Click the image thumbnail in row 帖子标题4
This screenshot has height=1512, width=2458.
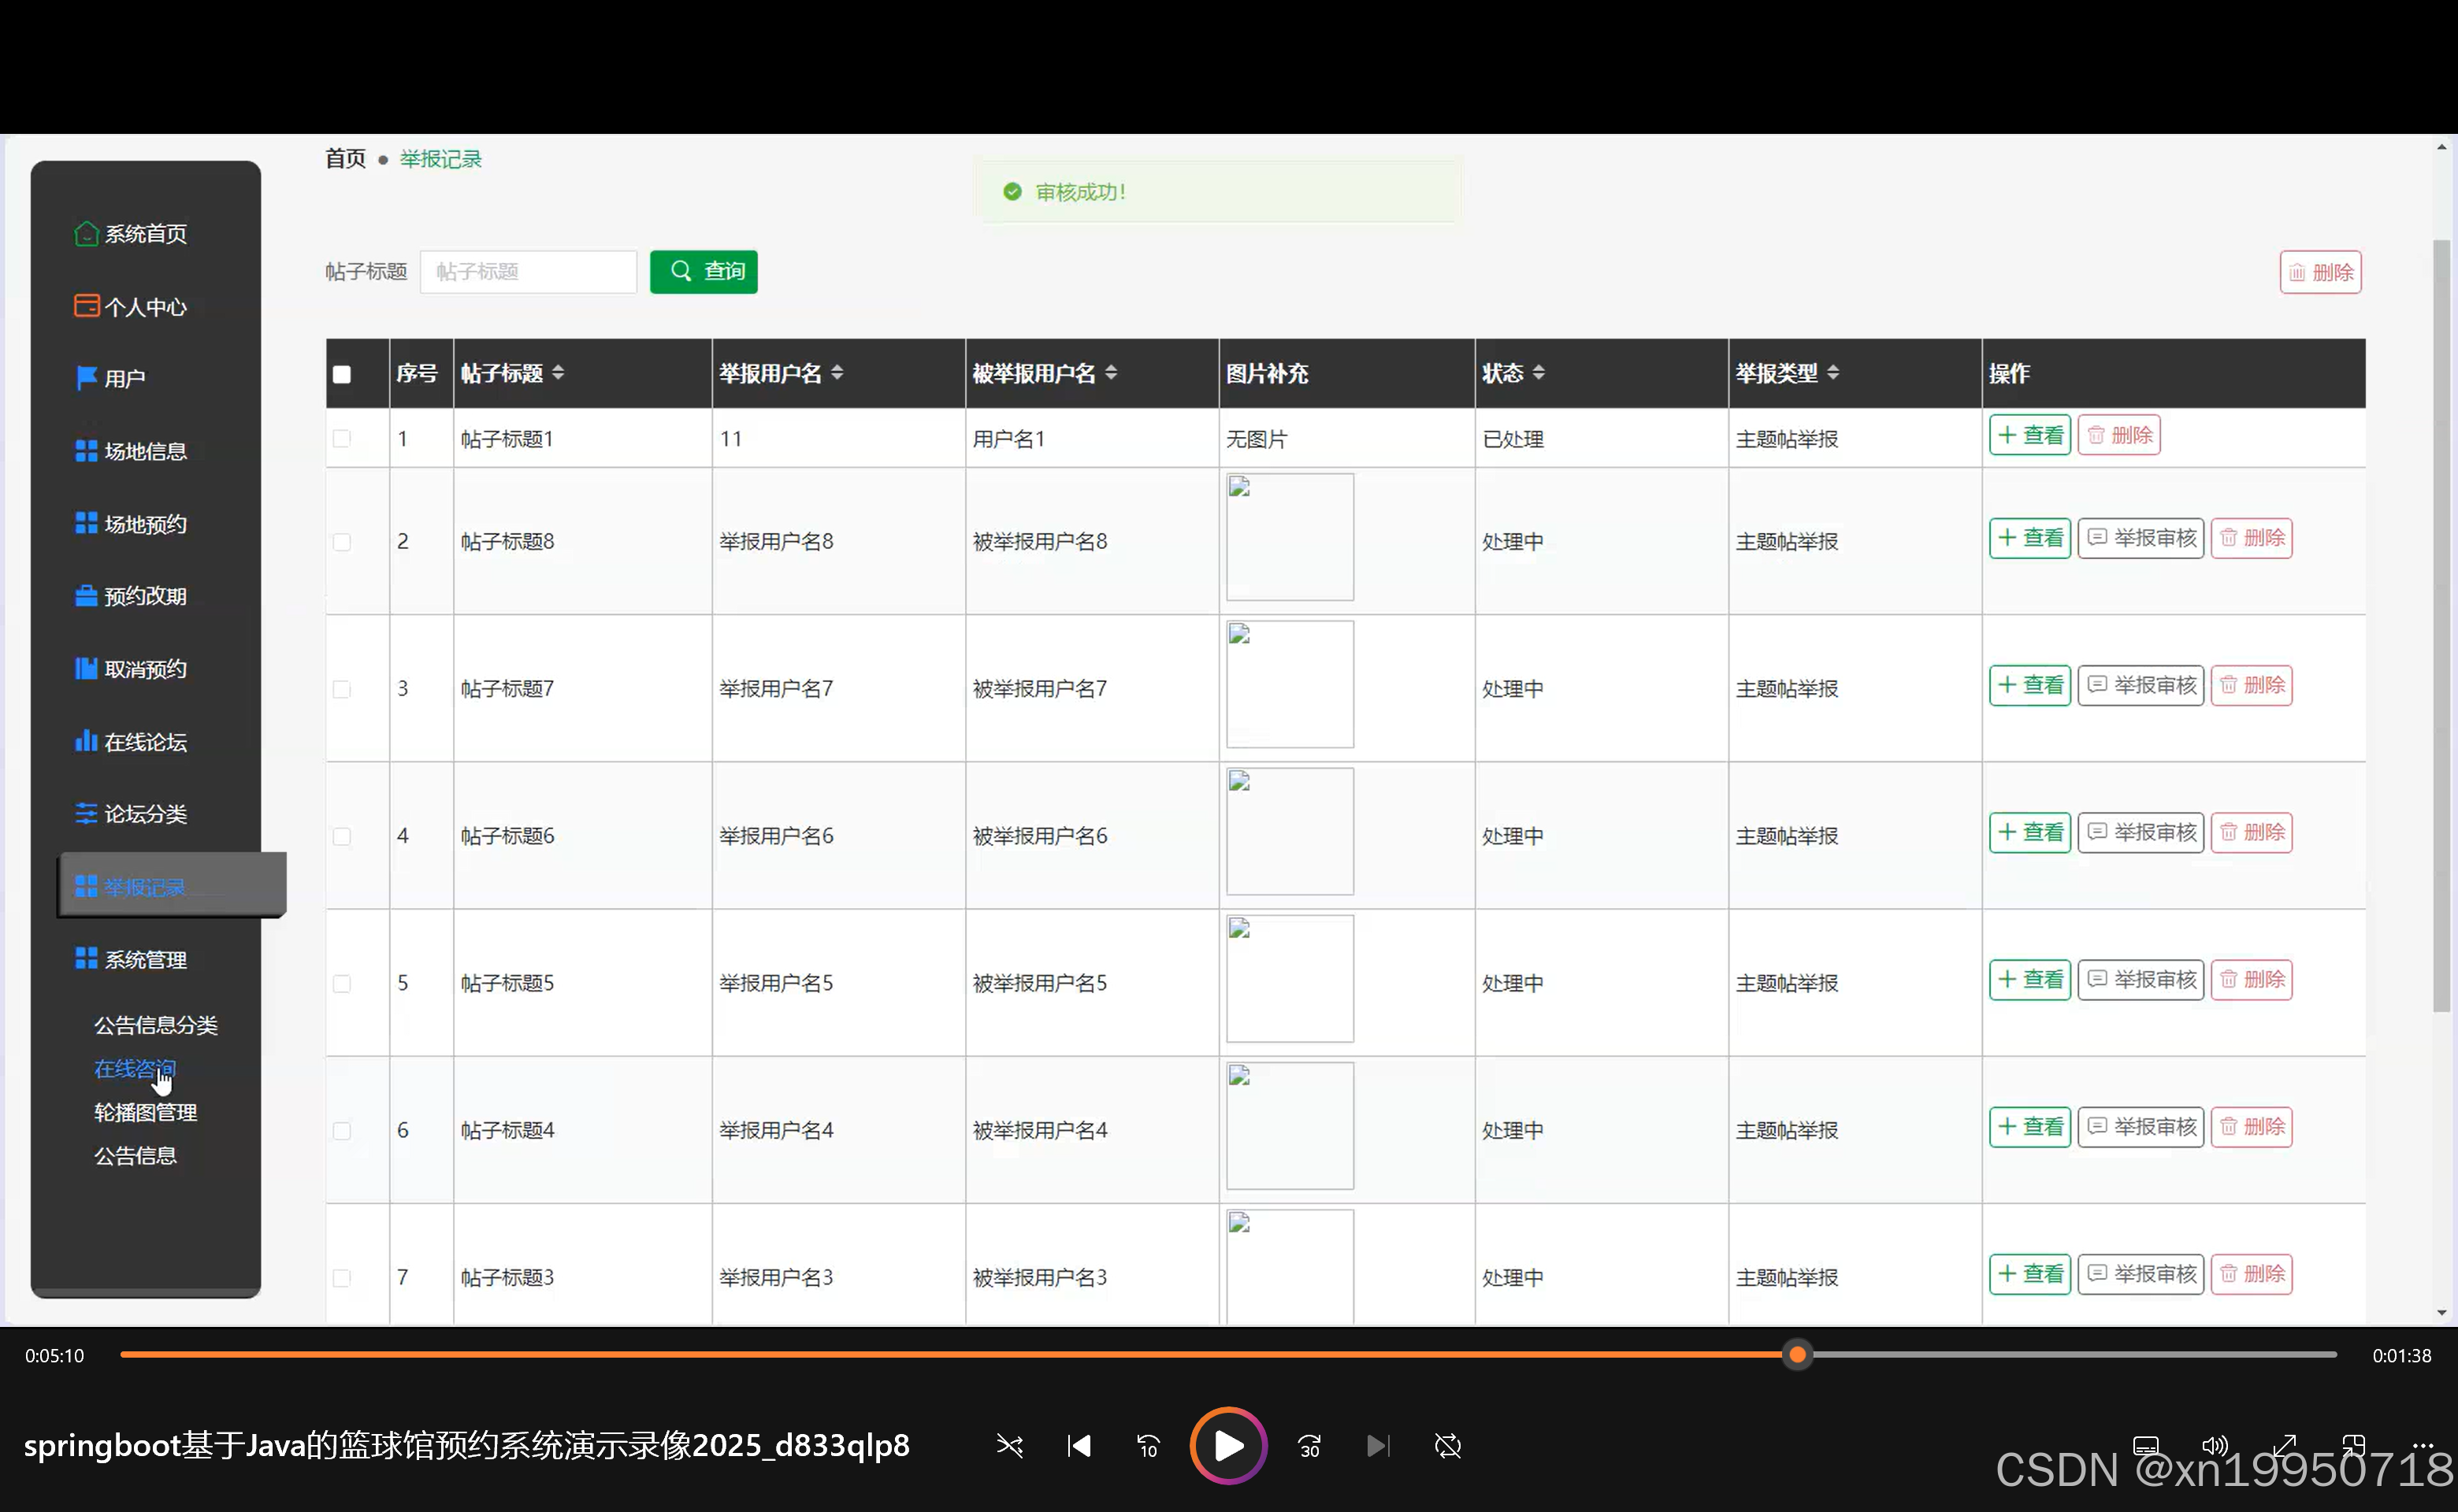[x=1290, y=1126]
